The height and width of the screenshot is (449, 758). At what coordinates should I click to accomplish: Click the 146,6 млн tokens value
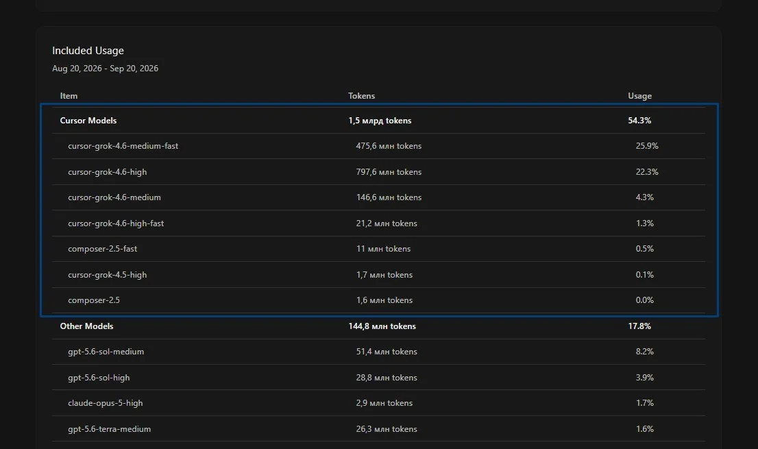[x=389, y=197]
